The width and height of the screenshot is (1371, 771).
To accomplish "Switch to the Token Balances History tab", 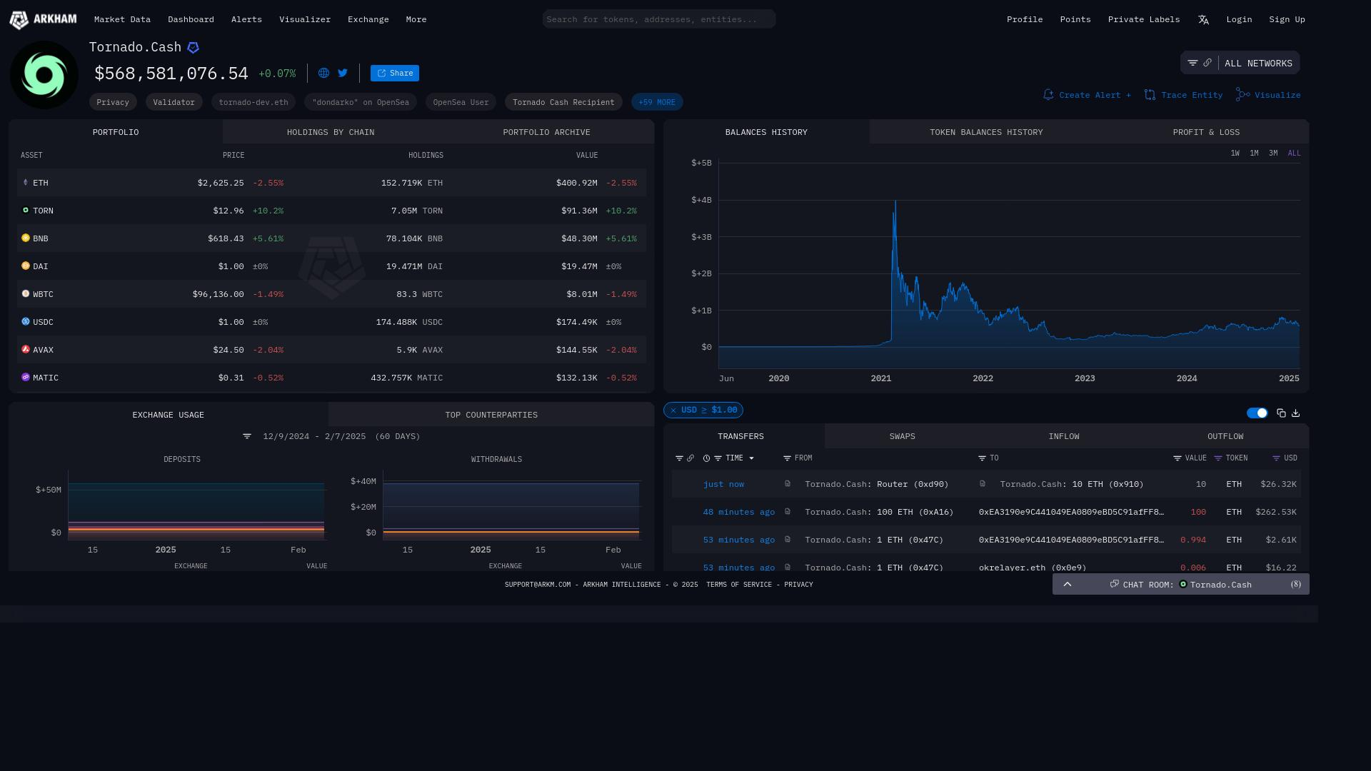I will 986,132.
